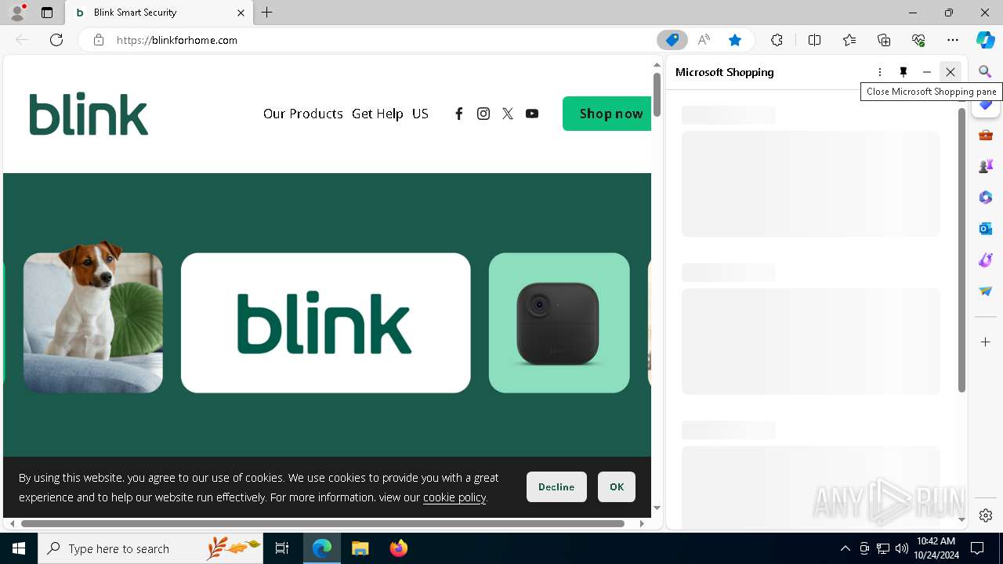The image size is (1003, 564).
Task: Open File Explorer from taskbar
Action: (360, 548)
